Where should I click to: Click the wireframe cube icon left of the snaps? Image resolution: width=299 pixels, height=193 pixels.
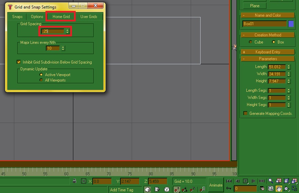167,189
